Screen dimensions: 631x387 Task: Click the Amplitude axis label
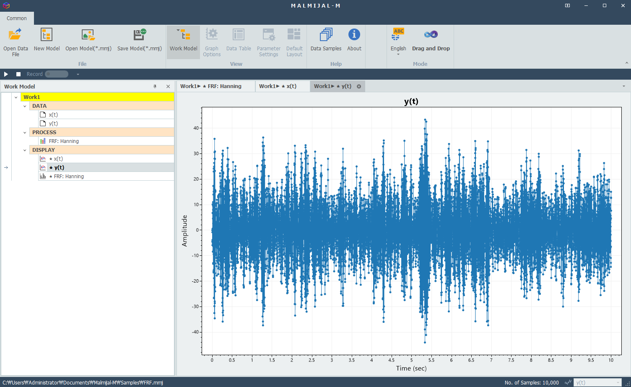point(184,231)
